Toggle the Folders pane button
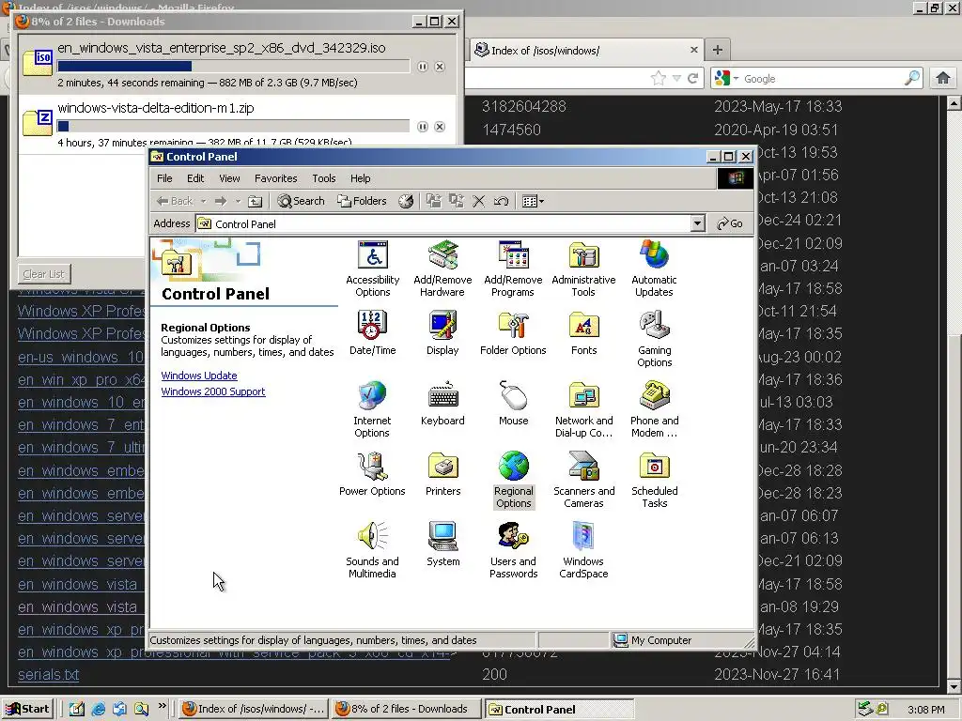Image resolution: width=962 pixels, height=721 pixels. click(x=362, y=201)
